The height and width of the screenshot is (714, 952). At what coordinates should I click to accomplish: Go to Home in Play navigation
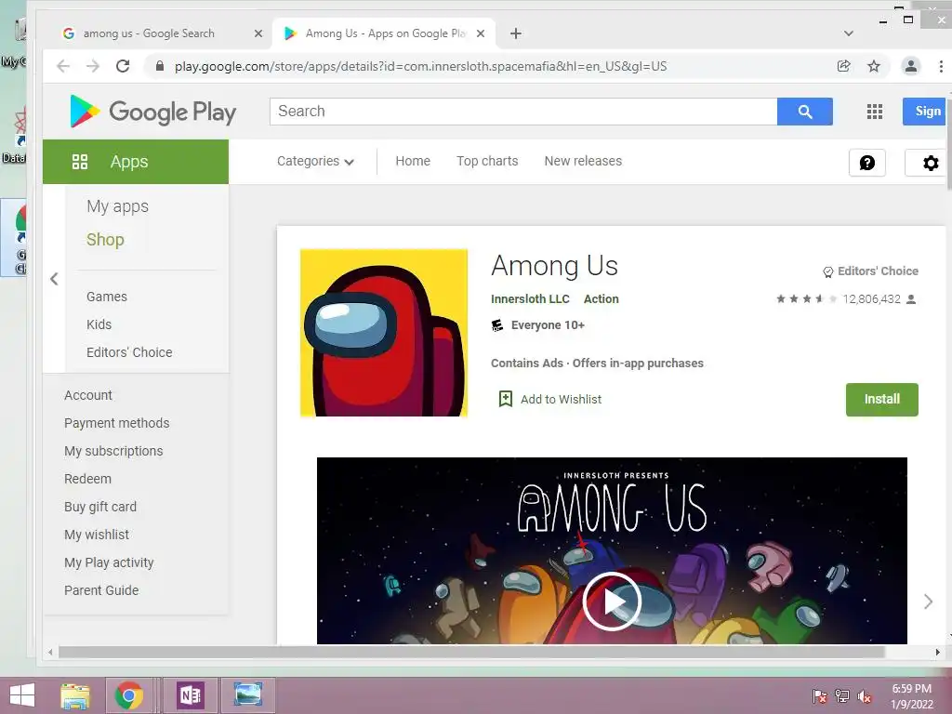click(x=413, y=161)
